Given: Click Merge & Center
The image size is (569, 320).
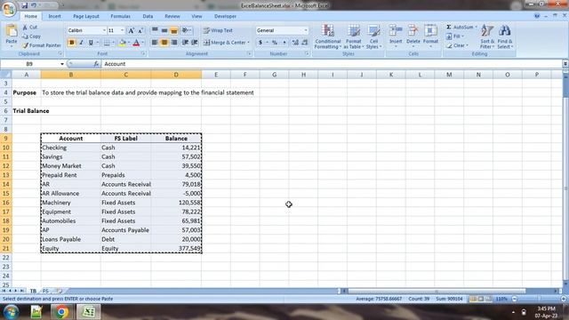Looking at the screenshot, I should [224, 43].
